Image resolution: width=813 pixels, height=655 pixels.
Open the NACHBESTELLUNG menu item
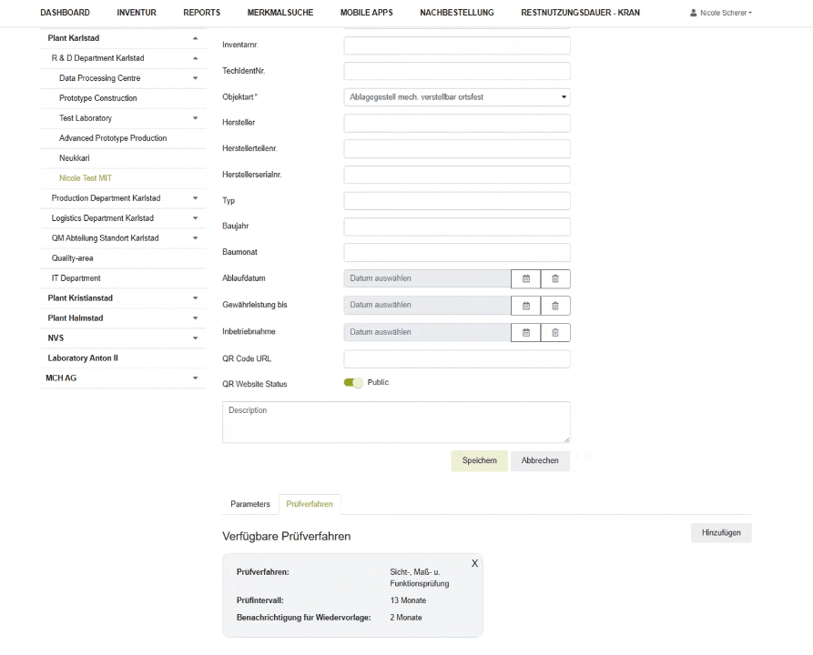(x=457, y=13)
